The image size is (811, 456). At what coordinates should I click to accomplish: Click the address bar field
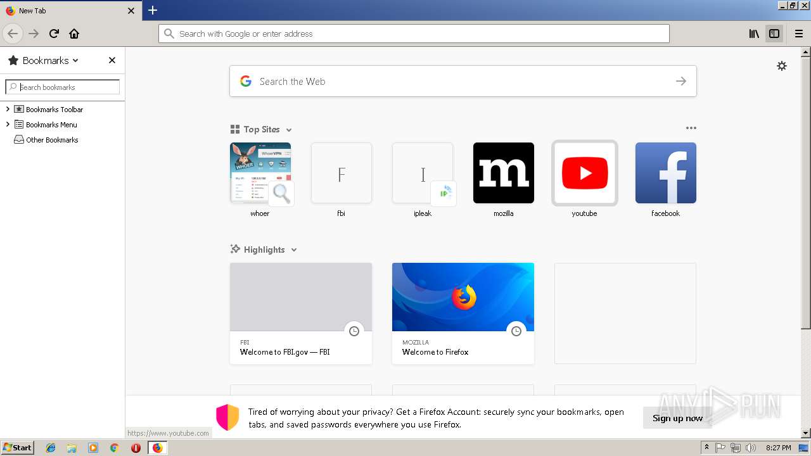pyautogui.click(x=414, y=34)
